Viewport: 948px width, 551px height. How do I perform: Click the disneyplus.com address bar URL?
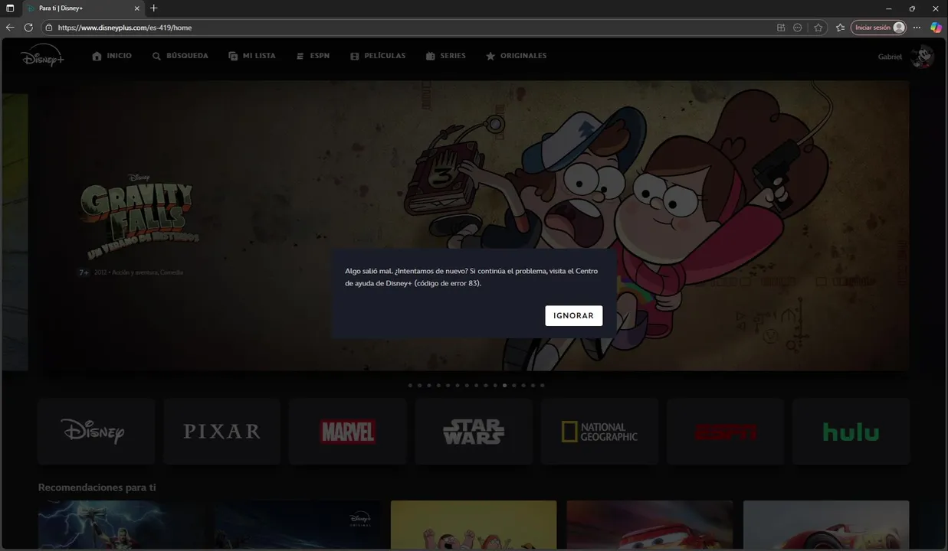[125, 28]
